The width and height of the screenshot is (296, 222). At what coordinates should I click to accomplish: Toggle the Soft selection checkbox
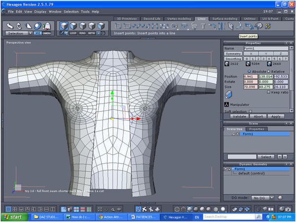coord(251,111)
